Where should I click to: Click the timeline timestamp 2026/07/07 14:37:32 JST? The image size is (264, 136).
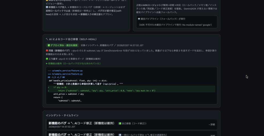(62, 127)
